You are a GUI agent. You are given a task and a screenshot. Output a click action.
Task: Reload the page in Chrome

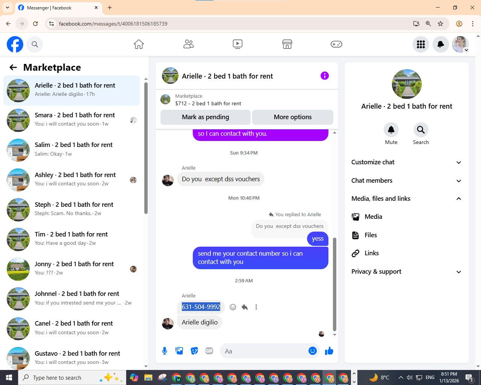tap(35, 24)
